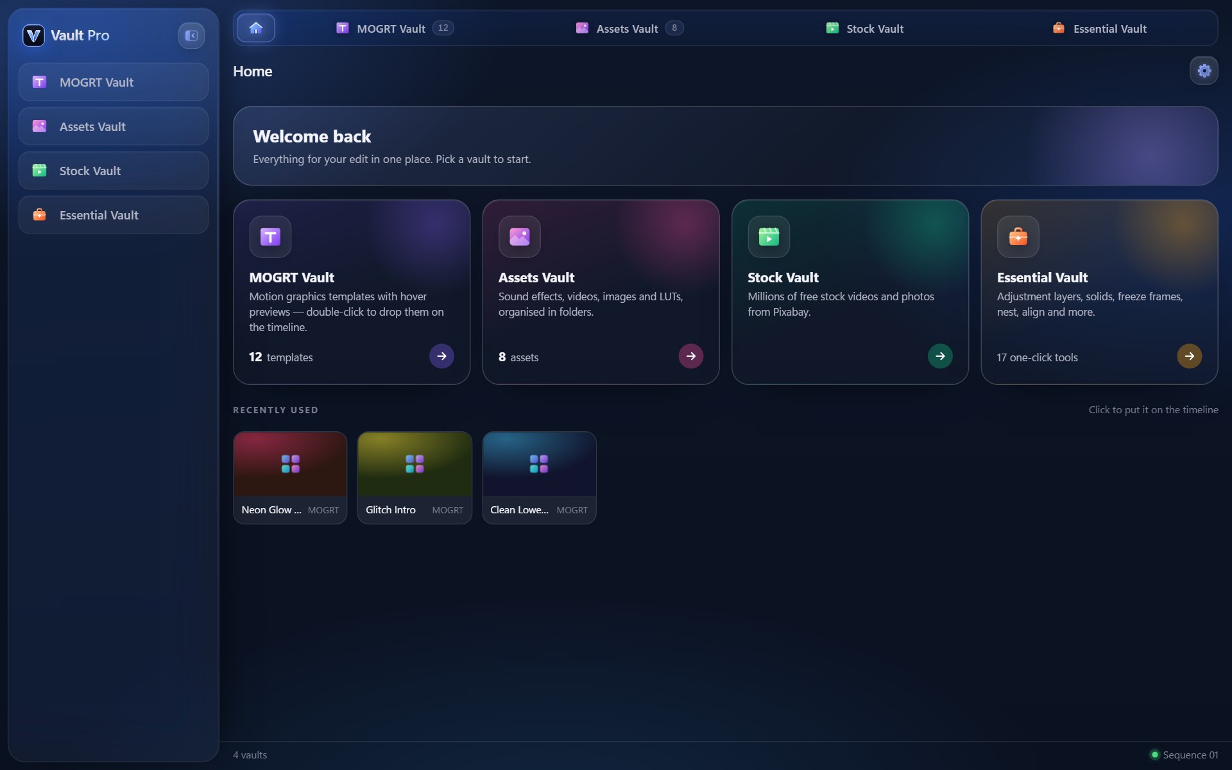Click the Assets Vault sidebar image icon
Image resolution: width=1232 pixels, height=770 pixels.
(x=39, y=126)
